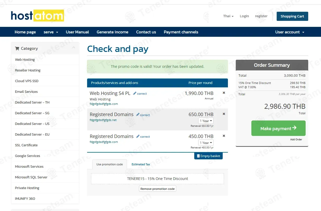This screenshot has height=211, width=321.
Task: Remove Web Hosting S4 PL item
Action: 224,93
